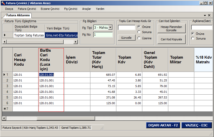Click VAZGEÇ - ESC button
Viewport: 214px width, 137px height.
pyautogui.click(x=197, y=125)
